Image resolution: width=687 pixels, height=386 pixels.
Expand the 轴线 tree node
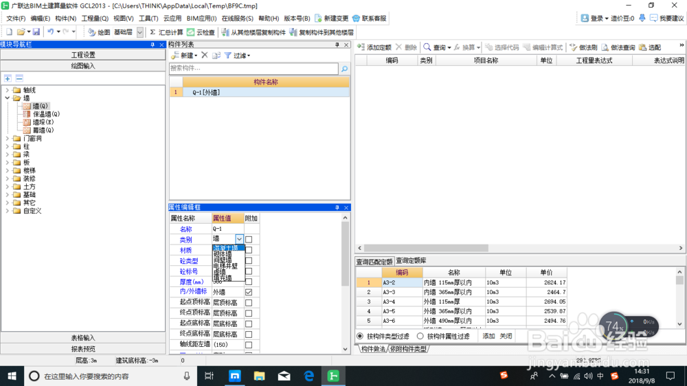click(8, 90)
